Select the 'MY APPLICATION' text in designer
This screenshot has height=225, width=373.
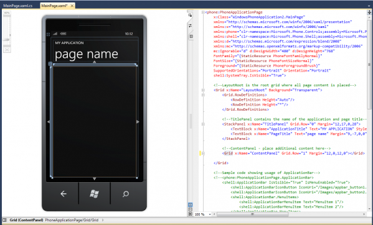(69, 43)
